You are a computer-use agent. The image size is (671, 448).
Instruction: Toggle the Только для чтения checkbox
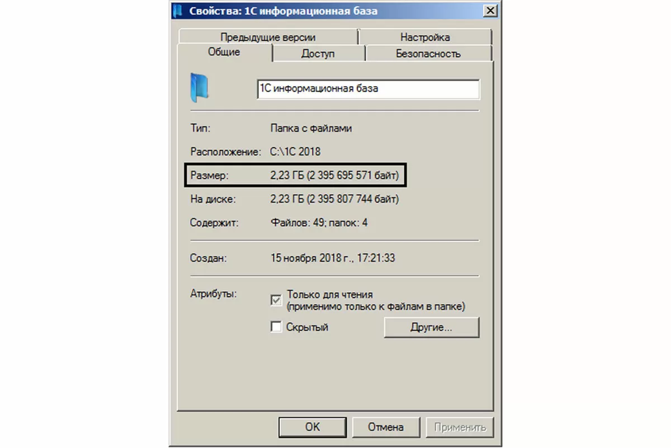(x=276, y=300)
